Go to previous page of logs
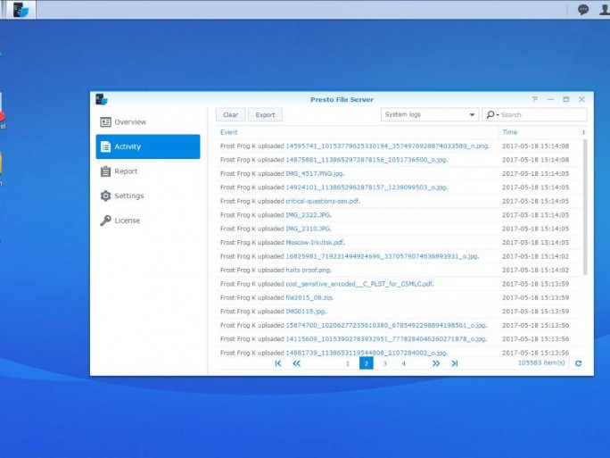Image resolution: width=610 pixels, height=458 pixels. [x=296, y=363]
